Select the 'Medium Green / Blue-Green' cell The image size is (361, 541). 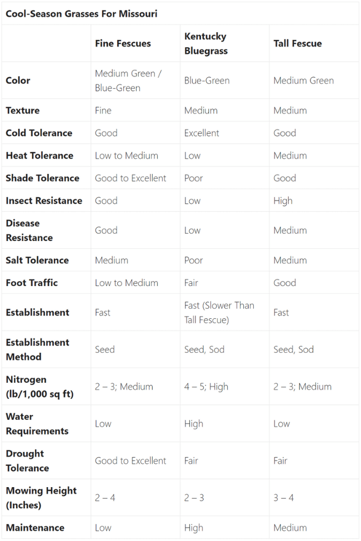pos(128,81)
